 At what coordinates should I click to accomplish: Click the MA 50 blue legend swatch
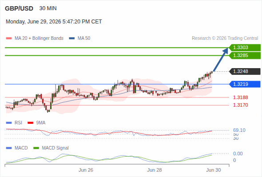(x=72, y=38)
